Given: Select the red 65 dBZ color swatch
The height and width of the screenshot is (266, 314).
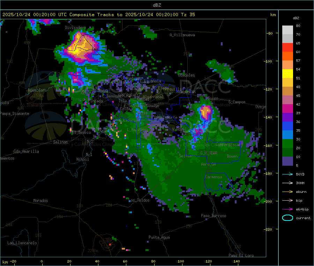Looking at the screenshot, I should coord(287,47).
